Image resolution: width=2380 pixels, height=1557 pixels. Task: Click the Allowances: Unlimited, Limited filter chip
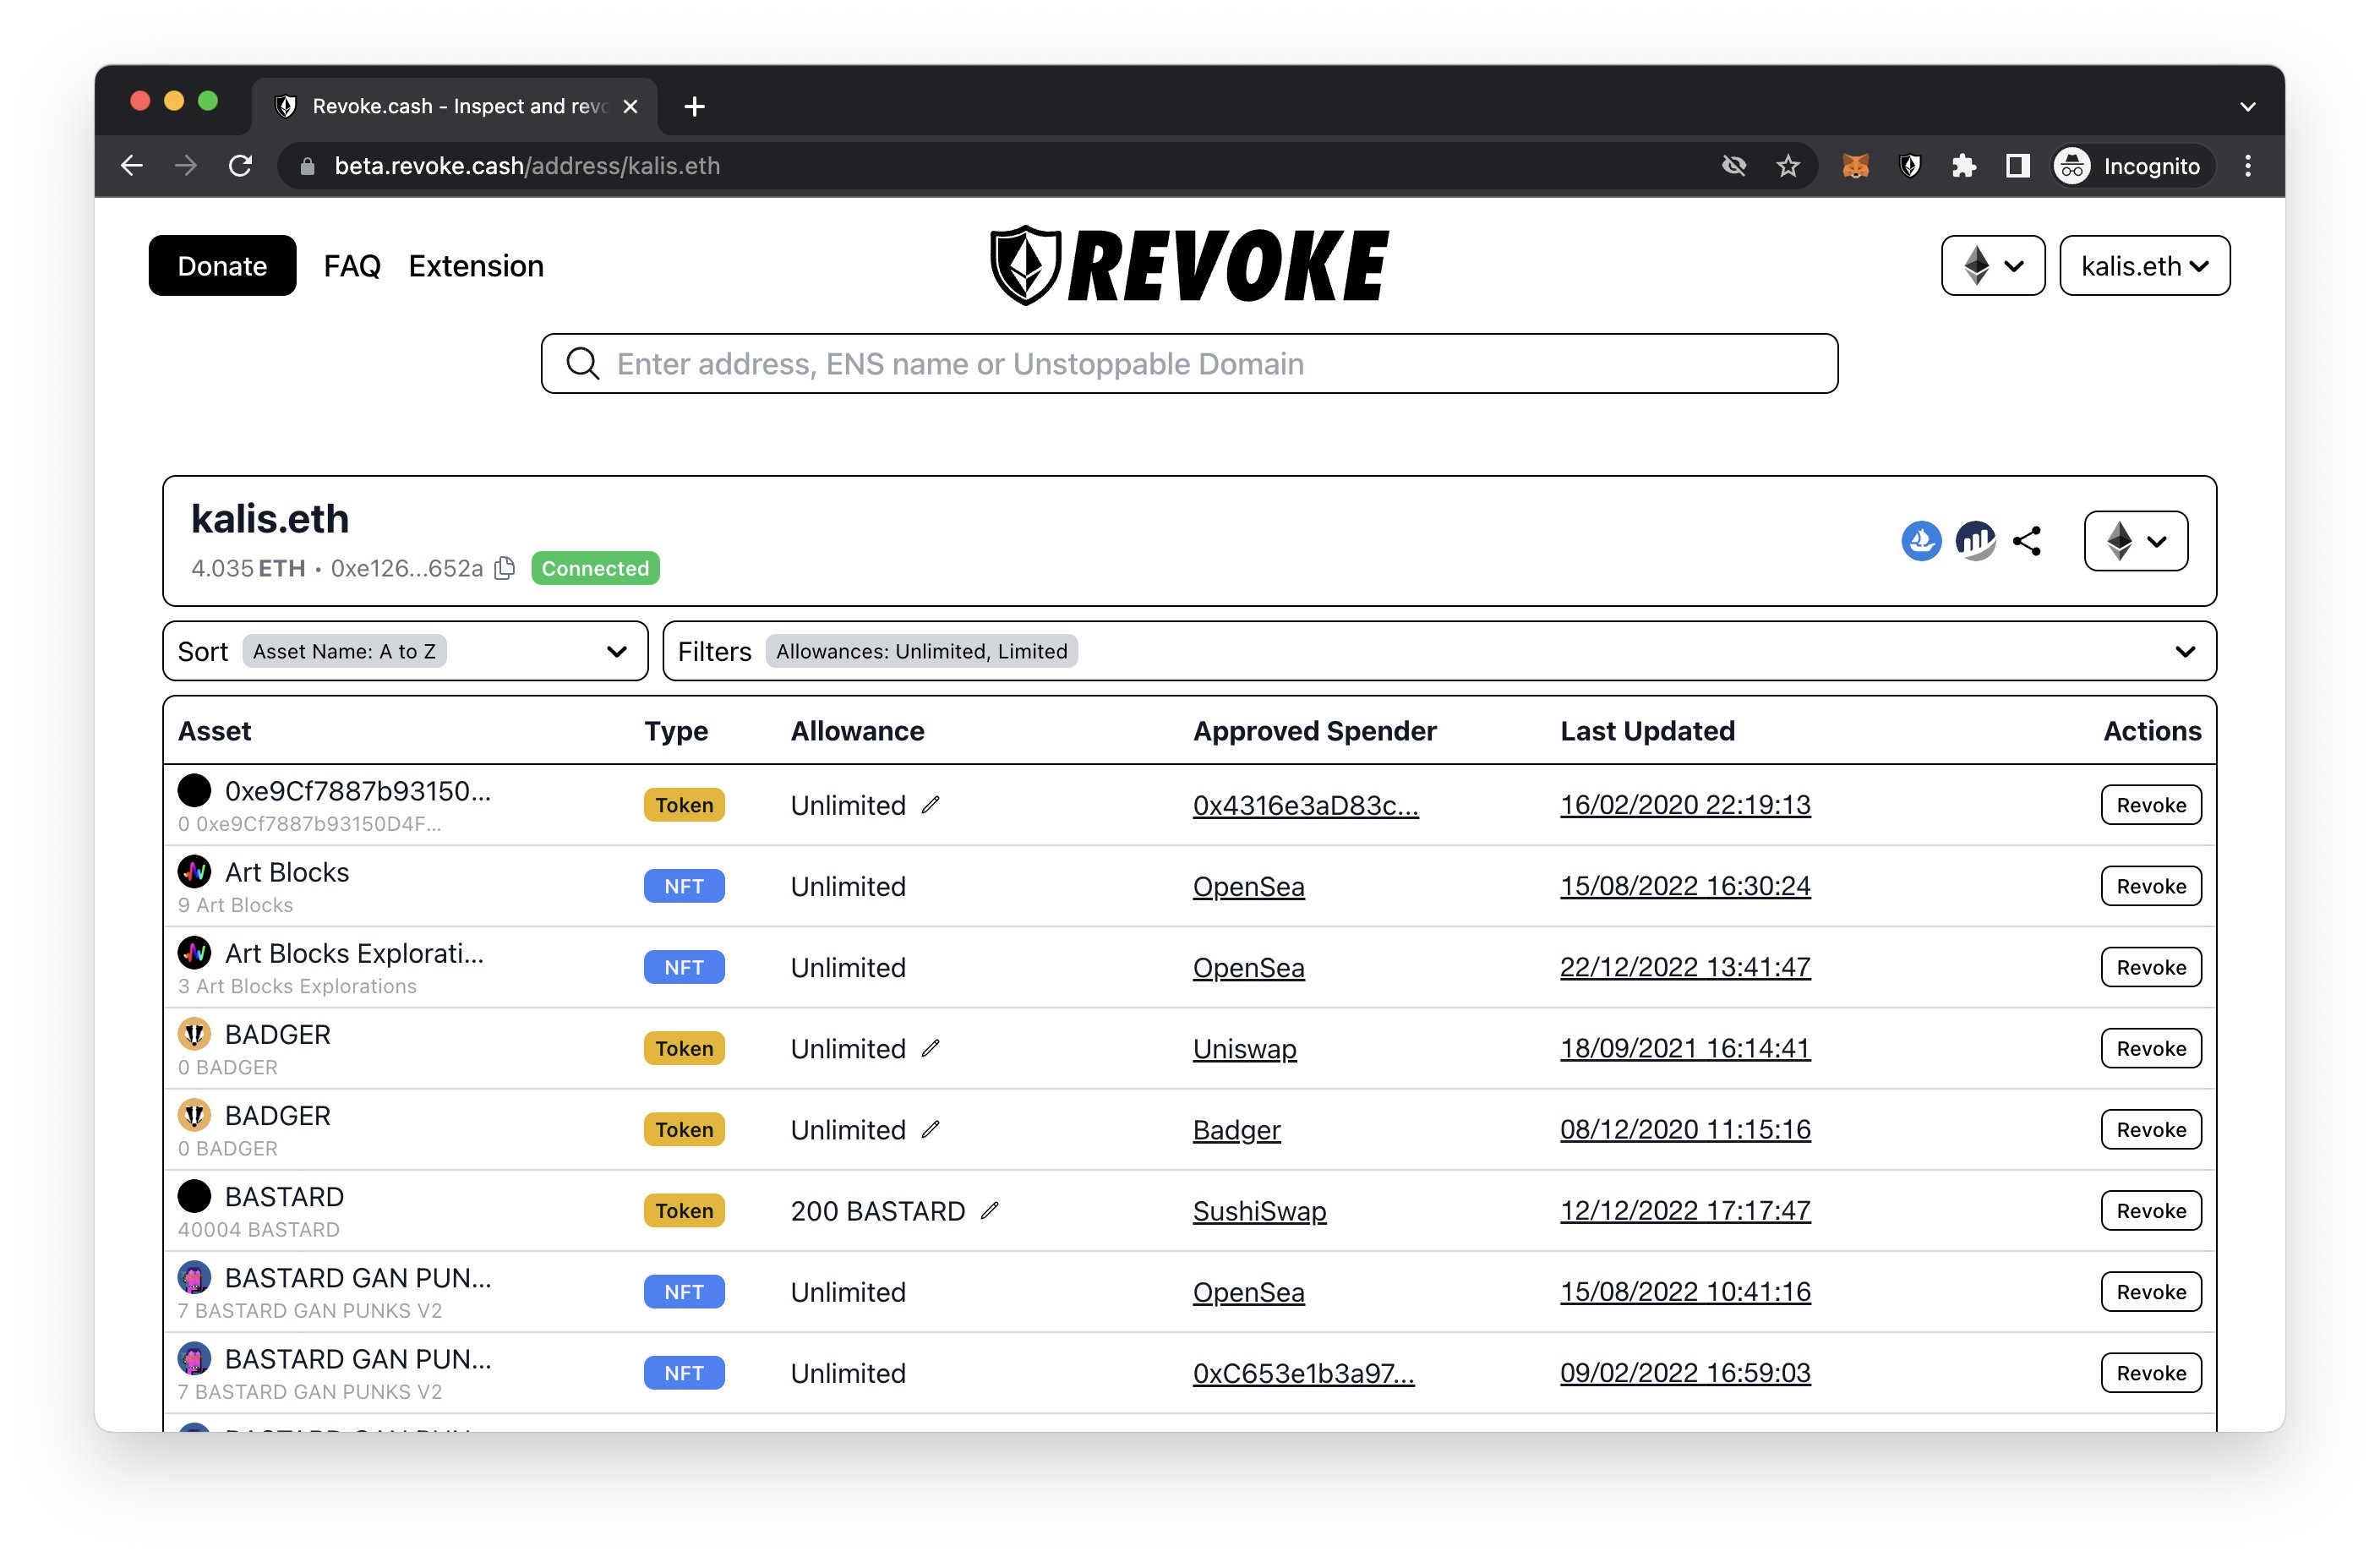tap(921, 651)
